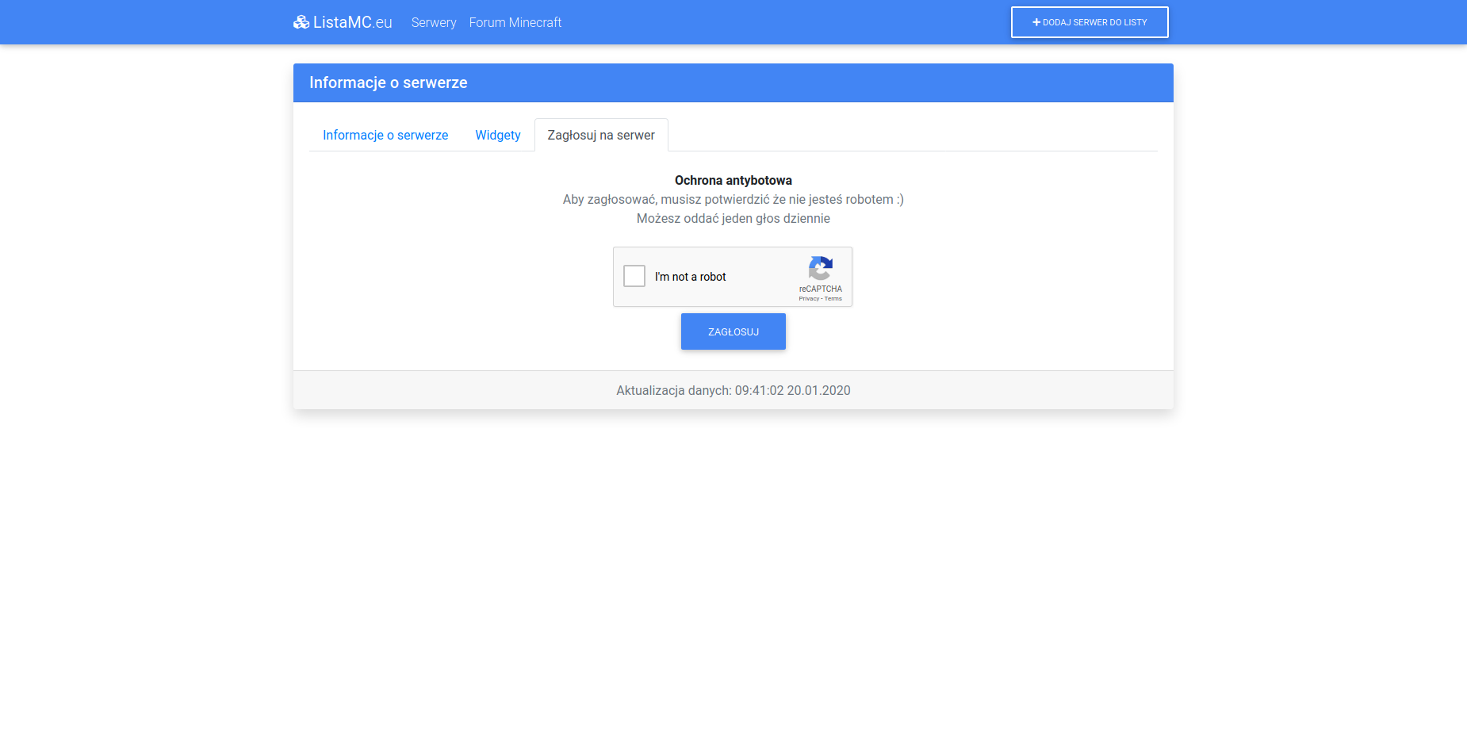1467x747 pixels.
Task: Click the reCAPTCHA text under the logo
Action: click(x=820, y=289)
